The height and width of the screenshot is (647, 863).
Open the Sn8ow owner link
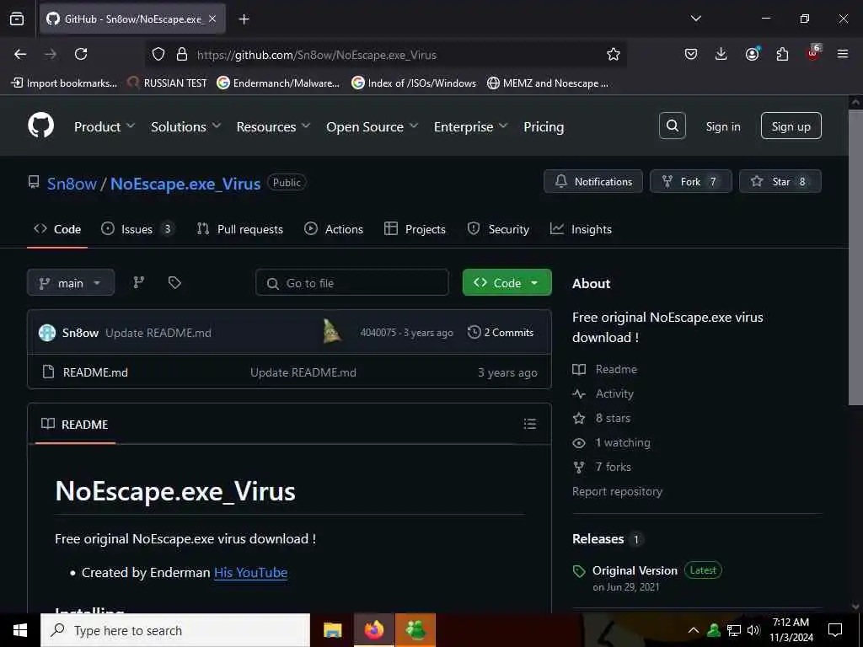click(72, 184)
